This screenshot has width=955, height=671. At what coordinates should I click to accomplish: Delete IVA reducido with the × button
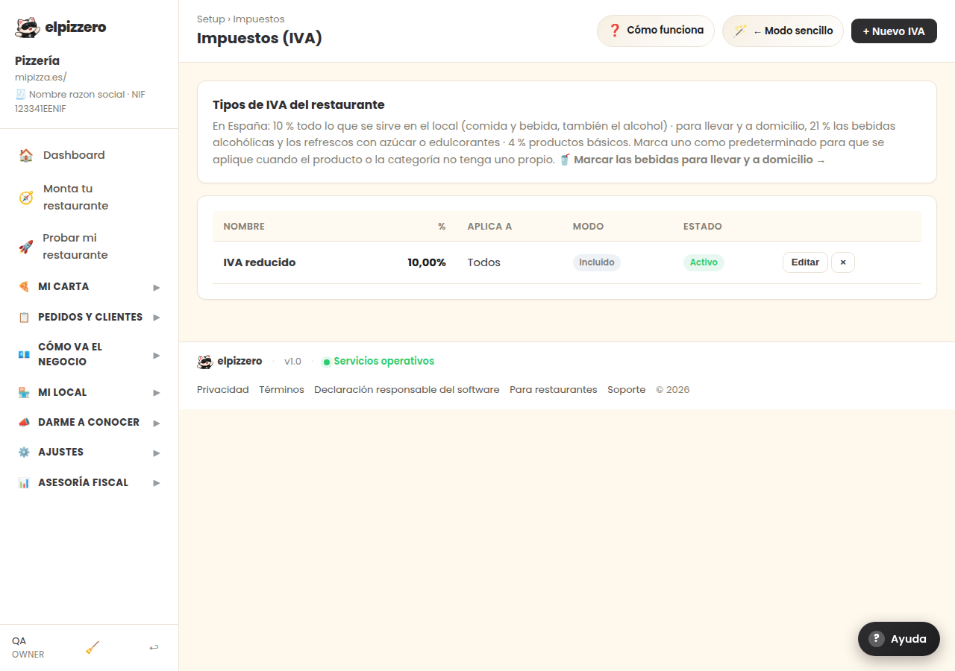(843, 262)
